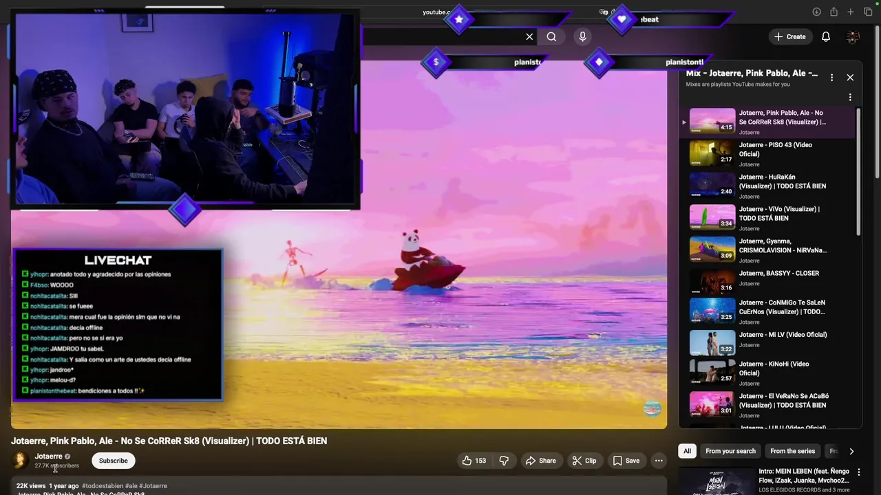This screenshot has height=495, width=881.
Task: Clear the YouTube search box with the X
Action: (529, 36)
